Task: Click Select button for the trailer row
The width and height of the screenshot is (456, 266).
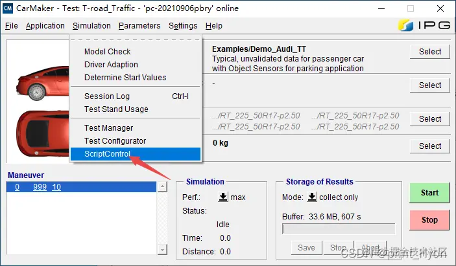Action: tap(430, 85)
